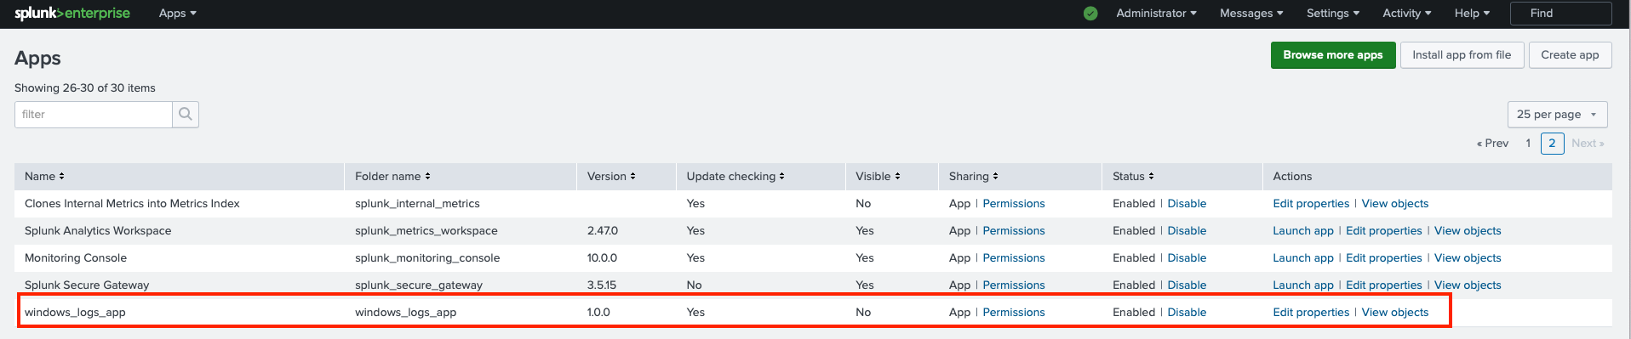Edit properties of windows_logs_app
This screenshot has height=339, width=1631.
coord(1311,312)
